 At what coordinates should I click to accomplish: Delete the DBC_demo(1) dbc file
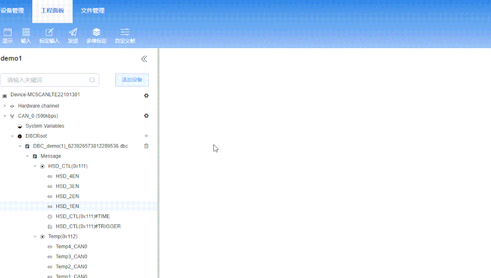(146, 146)
